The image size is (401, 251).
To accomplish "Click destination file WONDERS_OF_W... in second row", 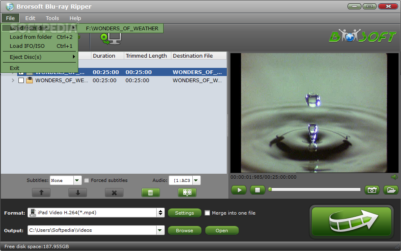I will (x=197, y=81).
